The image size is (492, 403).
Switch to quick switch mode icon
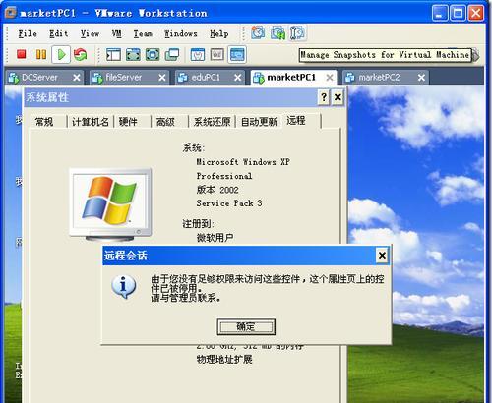(153, 54)
